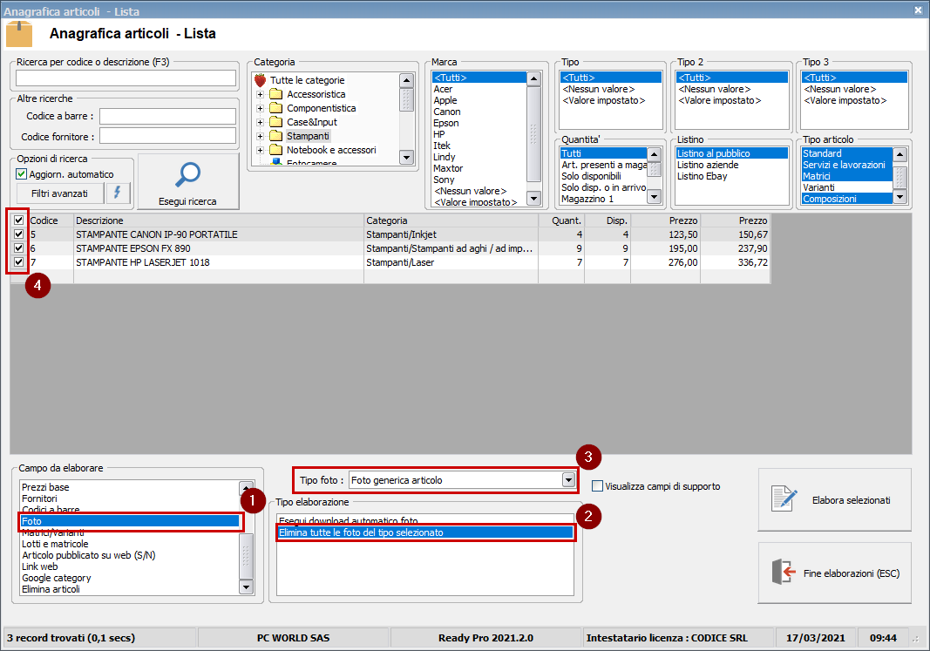The image size is (930, 651).
Task: Expand the Accessoristica tree node
Action: (260, 94)
